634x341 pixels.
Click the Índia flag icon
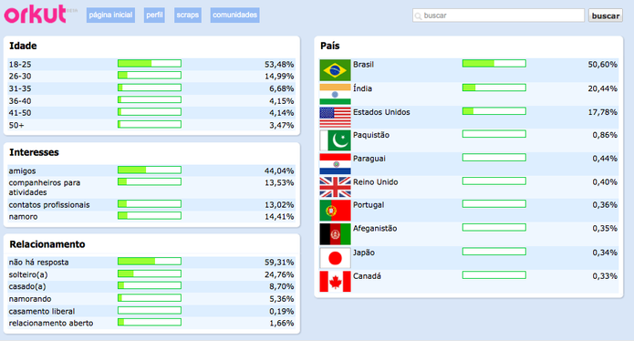pyautogui.click(x=335, y=94)
